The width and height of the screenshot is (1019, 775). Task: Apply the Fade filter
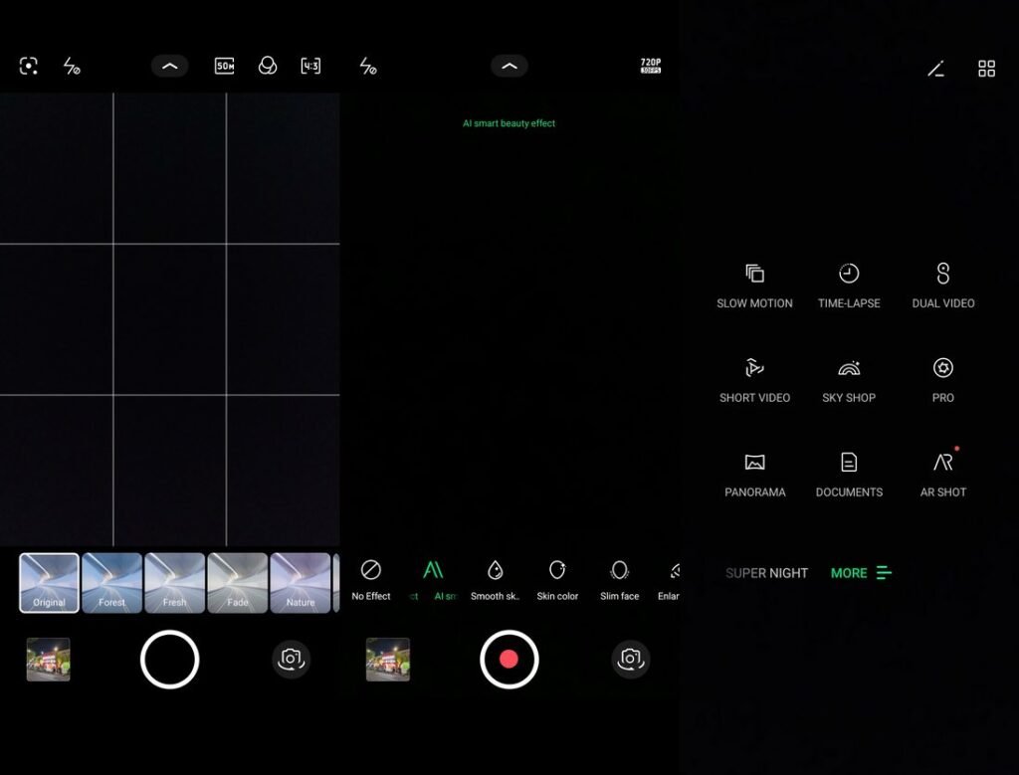tap(238, 583)
